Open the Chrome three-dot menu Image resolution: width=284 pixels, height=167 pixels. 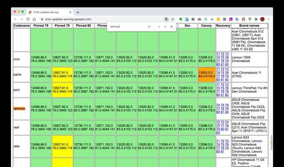pos(269,19)
